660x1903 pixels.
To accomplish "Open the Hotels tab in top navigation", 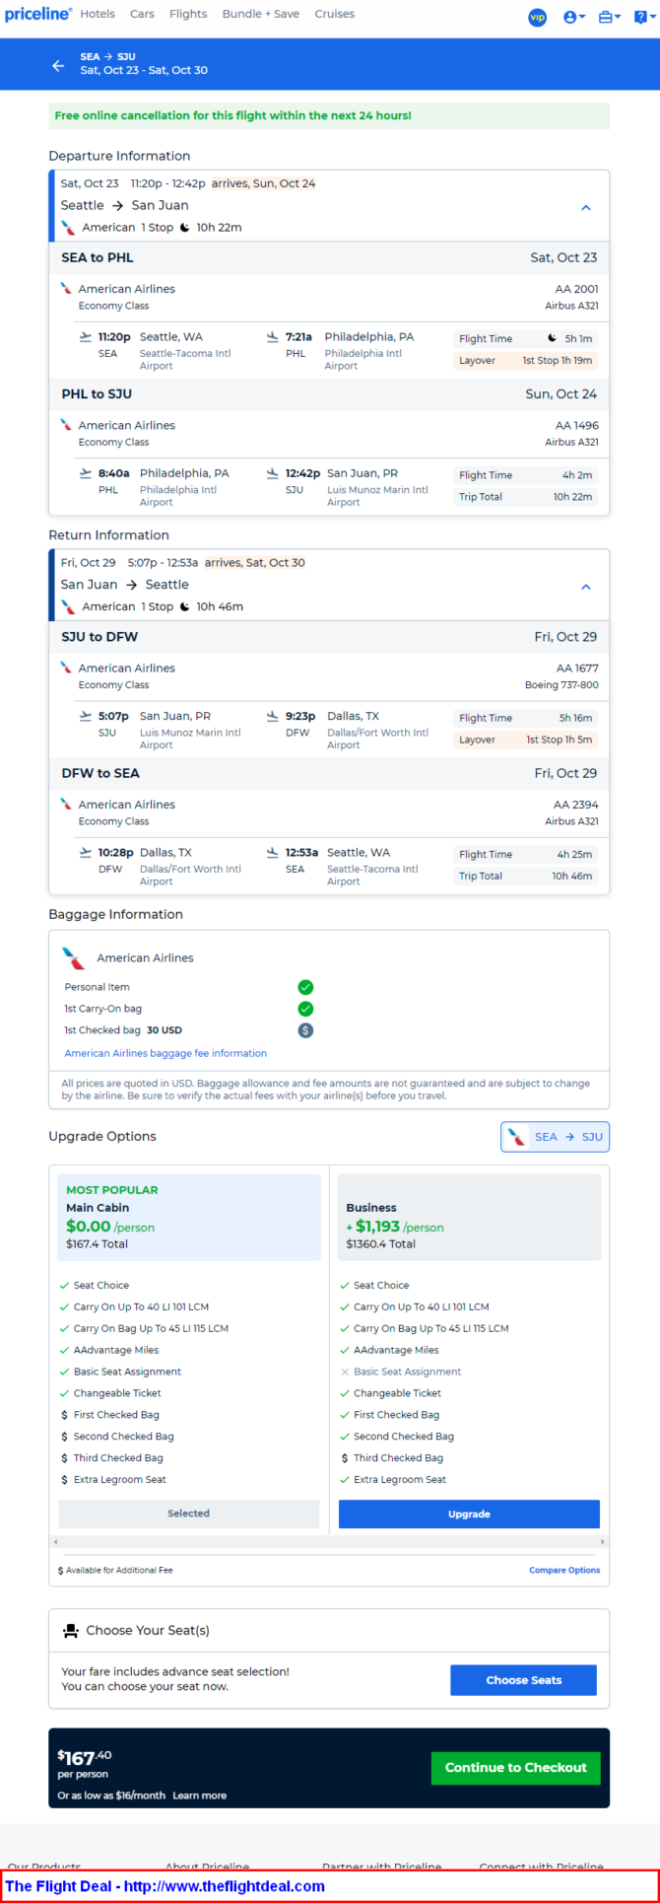I will click(x=98, y=14).
